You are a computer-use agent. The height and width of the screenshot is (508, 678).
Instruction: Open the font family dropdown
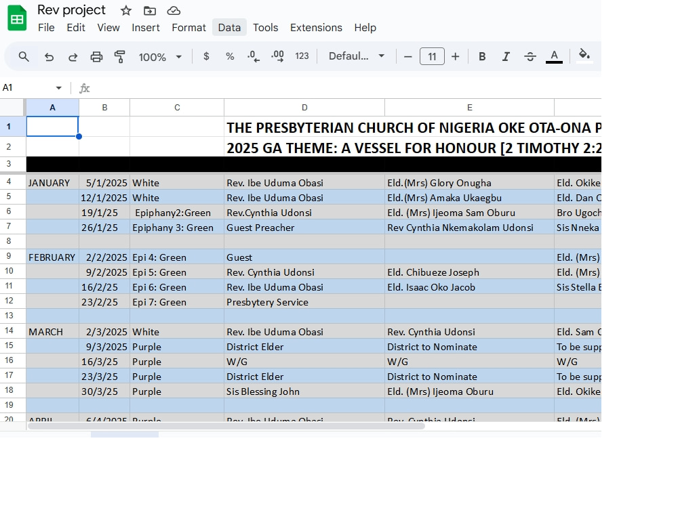tap(357, 56)
